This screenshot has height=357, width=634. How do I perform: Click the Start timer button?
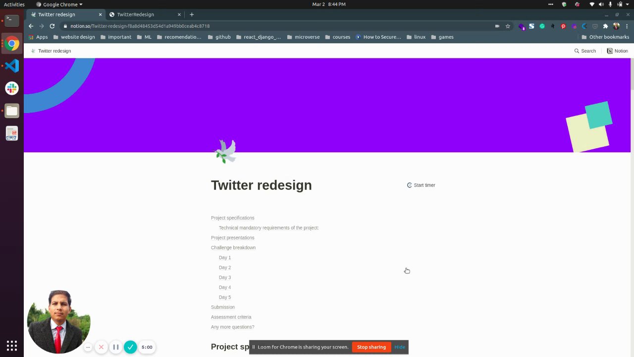(x=421, y=185)
